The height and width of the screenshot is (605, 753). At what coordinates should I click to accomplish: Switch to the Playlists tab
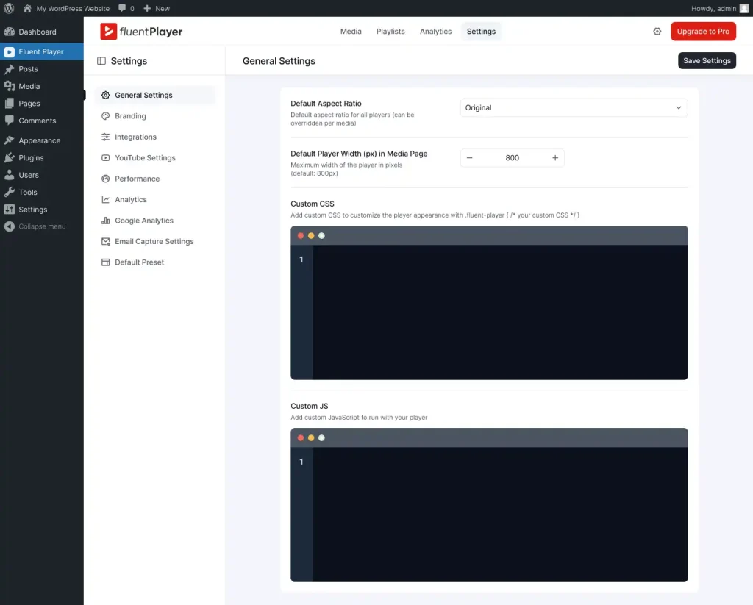(390, 32)
